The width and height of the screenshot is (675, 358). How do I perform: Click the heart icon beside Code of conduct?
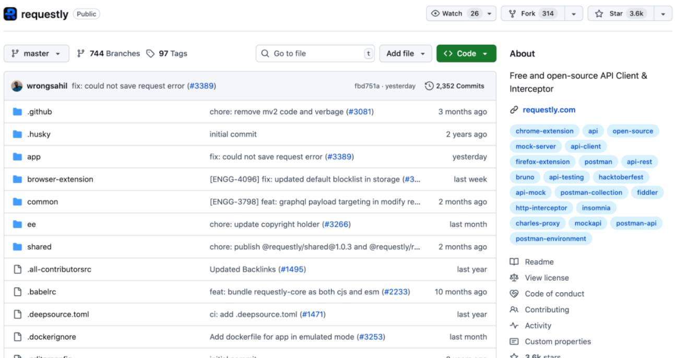coord(514,294)
